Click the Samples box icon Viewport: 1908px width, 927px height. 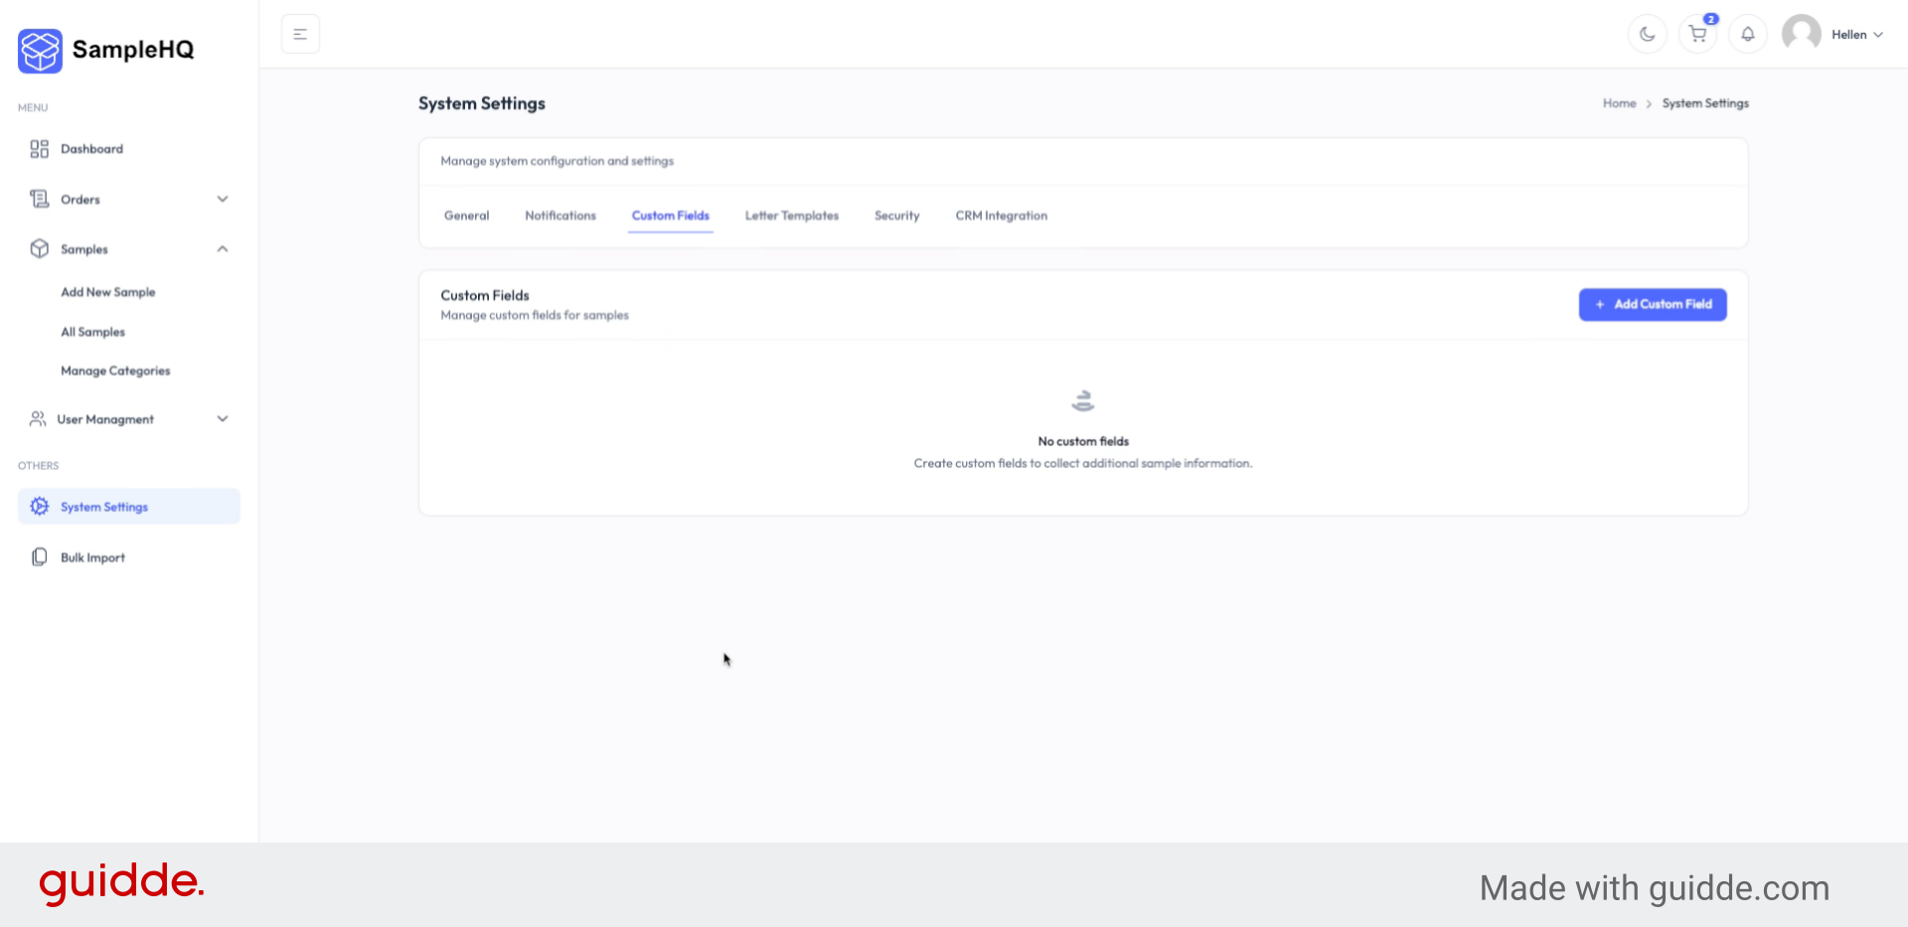pos(39,248)
